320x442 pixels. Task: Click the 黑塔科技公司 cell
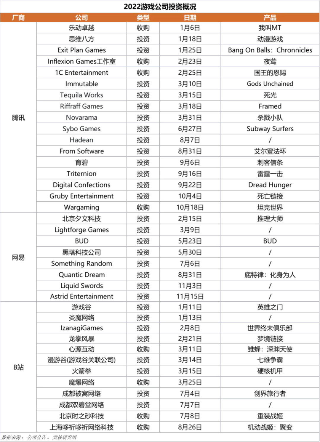pyautogui.click(x=81, y=252)
